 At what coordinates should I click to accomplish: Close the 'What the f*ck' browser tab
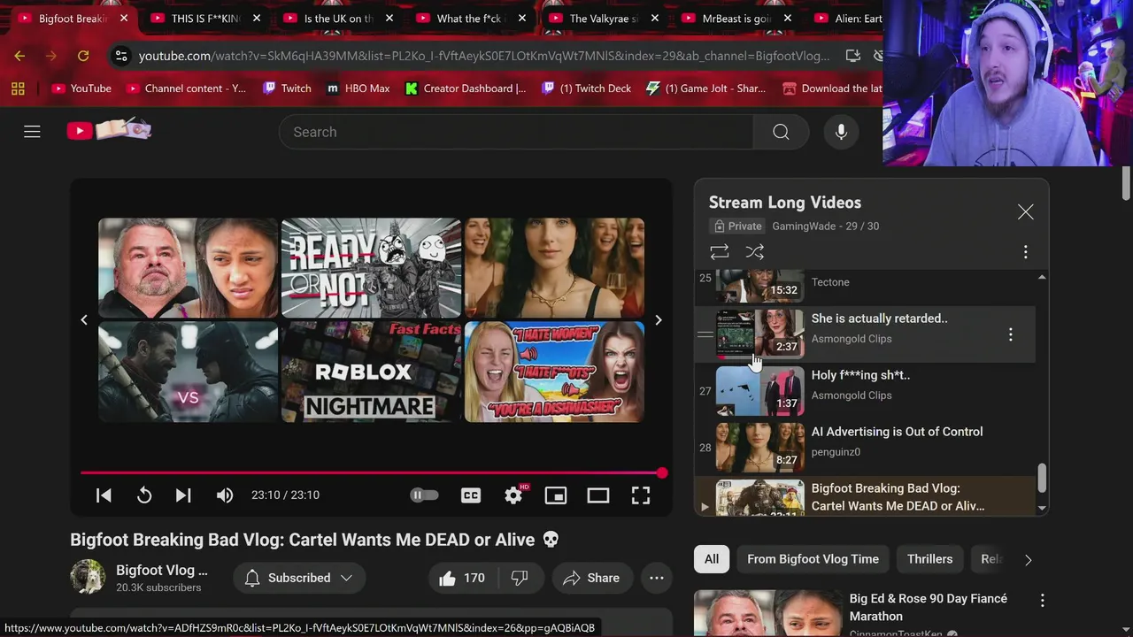coord(521,19)
